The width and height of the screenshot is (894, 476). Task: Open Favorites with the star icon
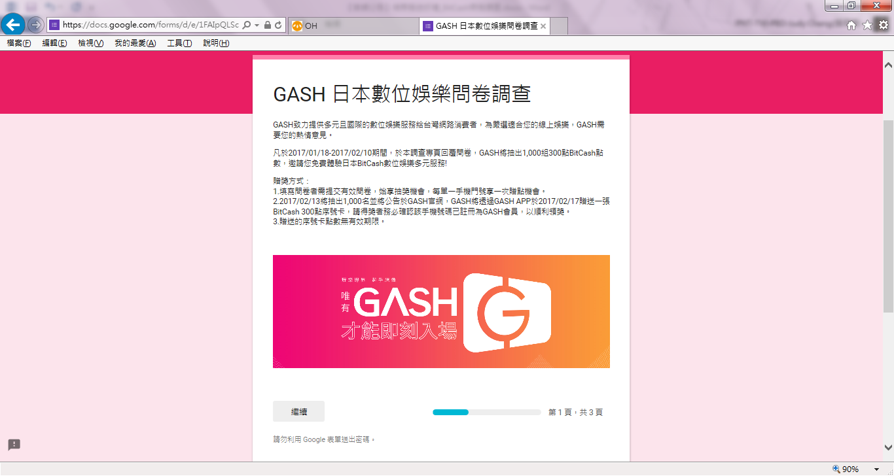[867, 25]
